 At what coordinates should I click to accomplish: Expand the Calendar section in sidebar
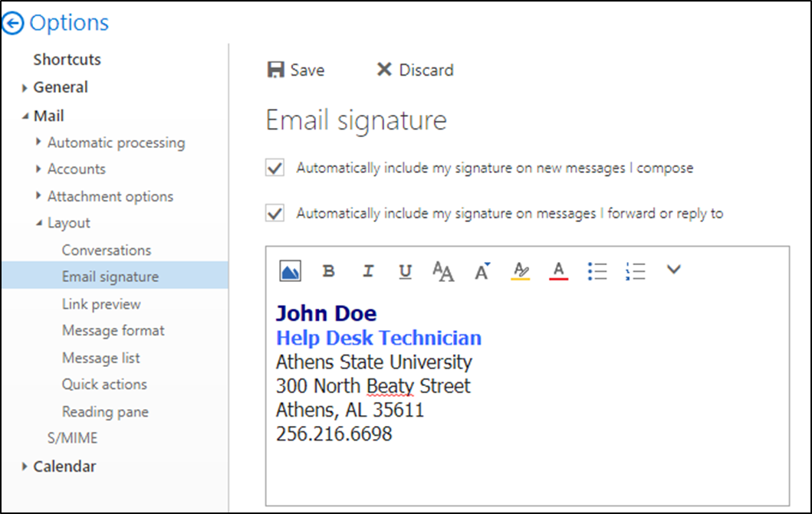click(25, 467)
